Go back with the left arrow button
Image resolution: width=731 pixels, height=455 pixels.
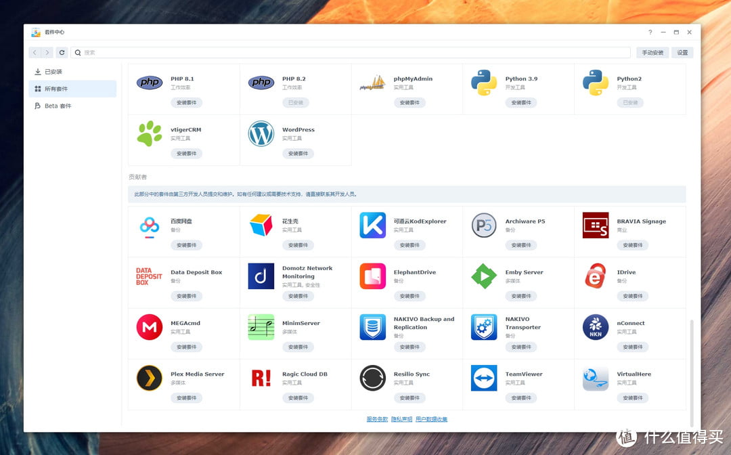click(x=35, y=52)
